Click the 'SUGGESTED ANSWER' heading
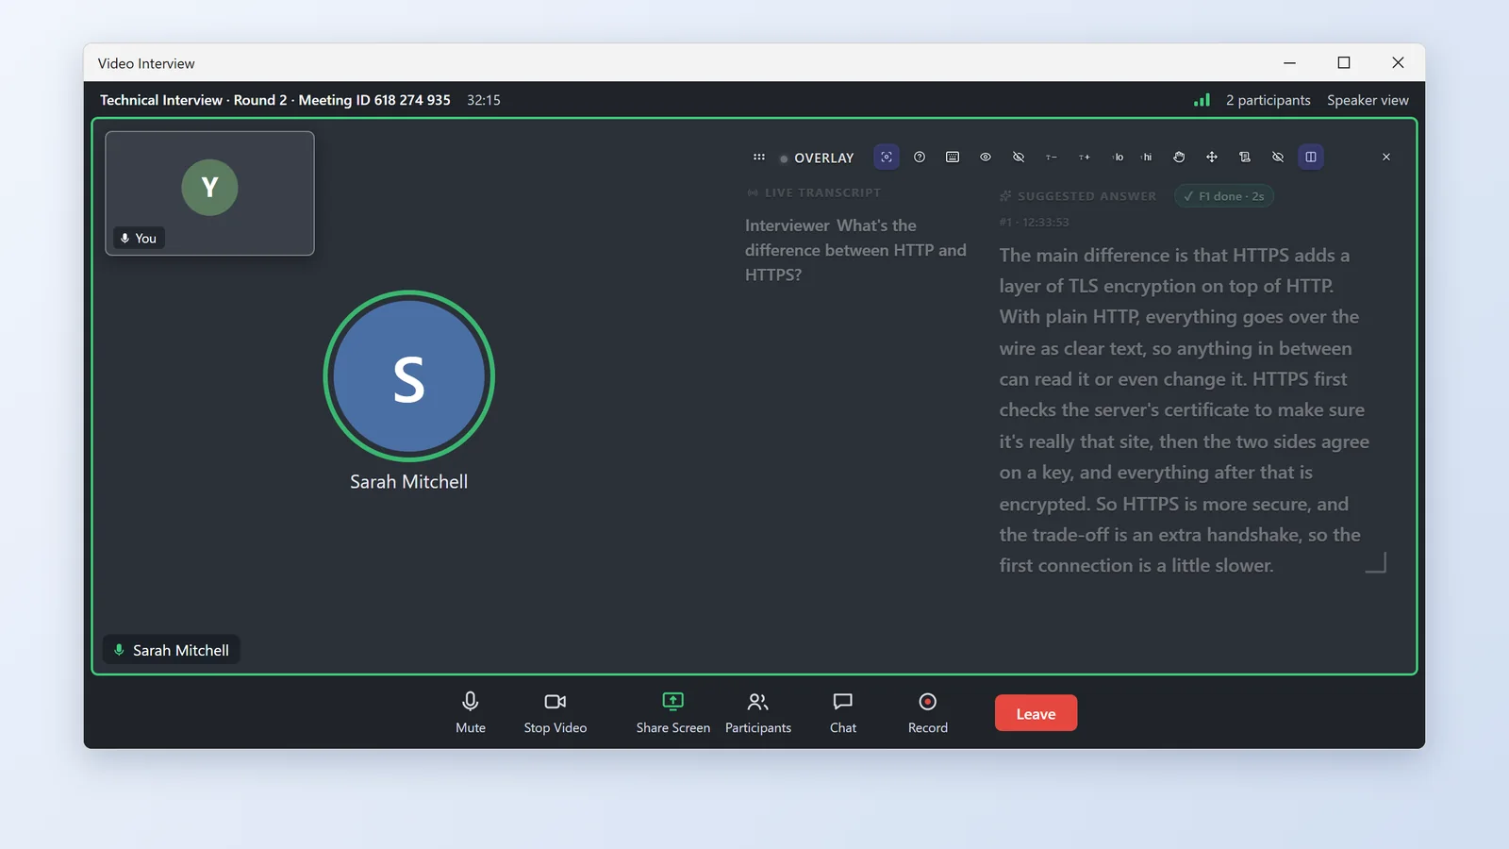Viewport: 1509px width, 849px height. [1086, 196]
